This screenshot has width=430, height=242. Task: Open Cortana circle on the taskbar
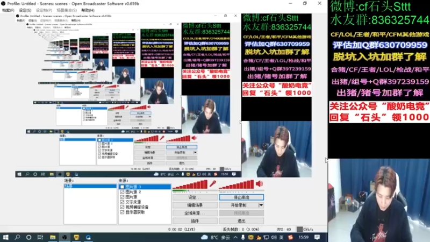(29, 237)
